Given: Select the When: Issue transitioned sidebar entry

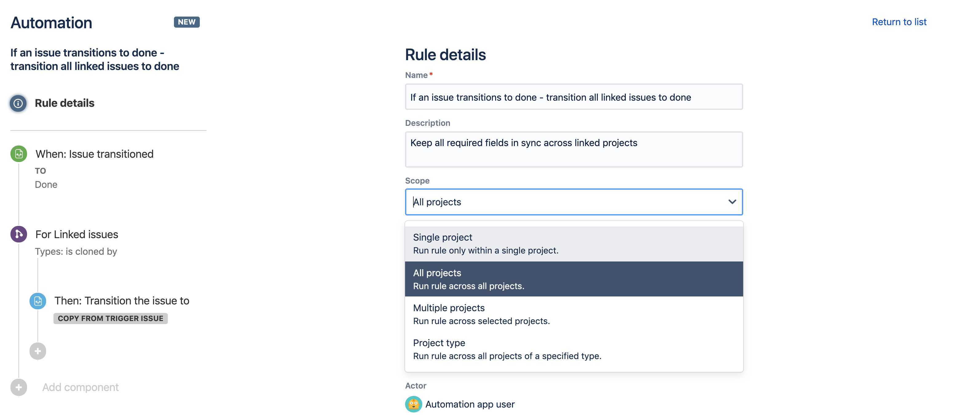Looking at the screenshot, I should click(x=94, y=154).
